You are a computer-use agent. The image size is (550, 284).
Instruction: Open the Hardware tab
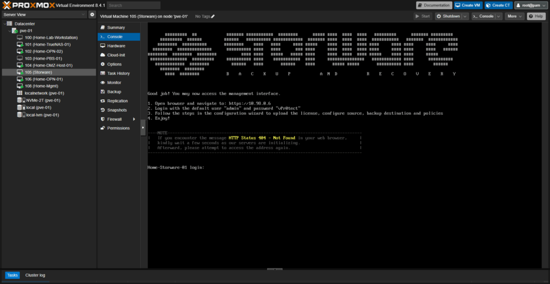pyautogui.click(x=115, y=46)
